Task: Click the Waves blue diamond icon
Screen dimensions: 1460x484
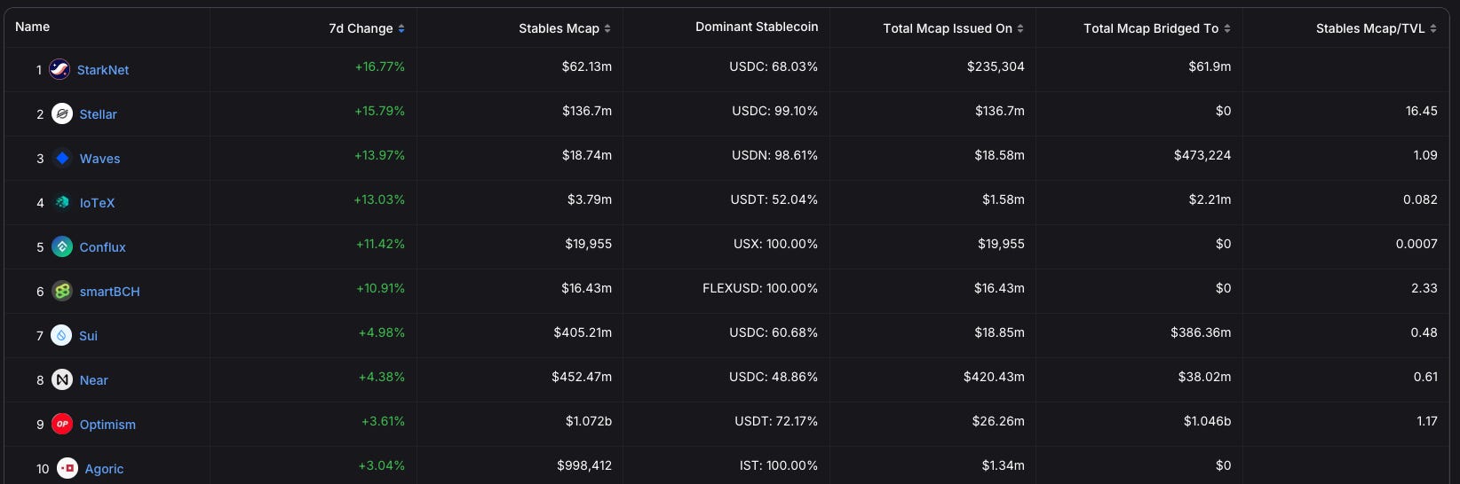Action: pyautogui.click(x=62, y=158)
